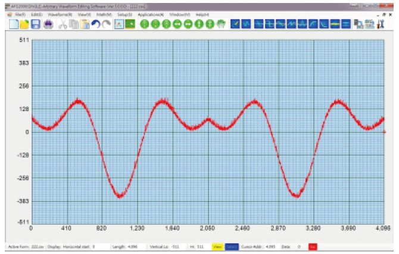Click the gray Redo arrow
Viewport: 399px width, 254px height.
pos(107,24)
